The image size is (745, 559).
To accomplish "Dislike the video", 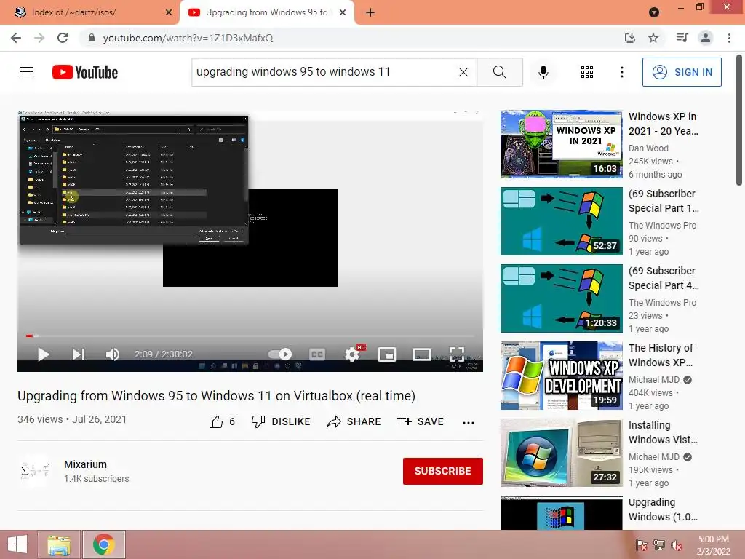I will coord(281,421).
